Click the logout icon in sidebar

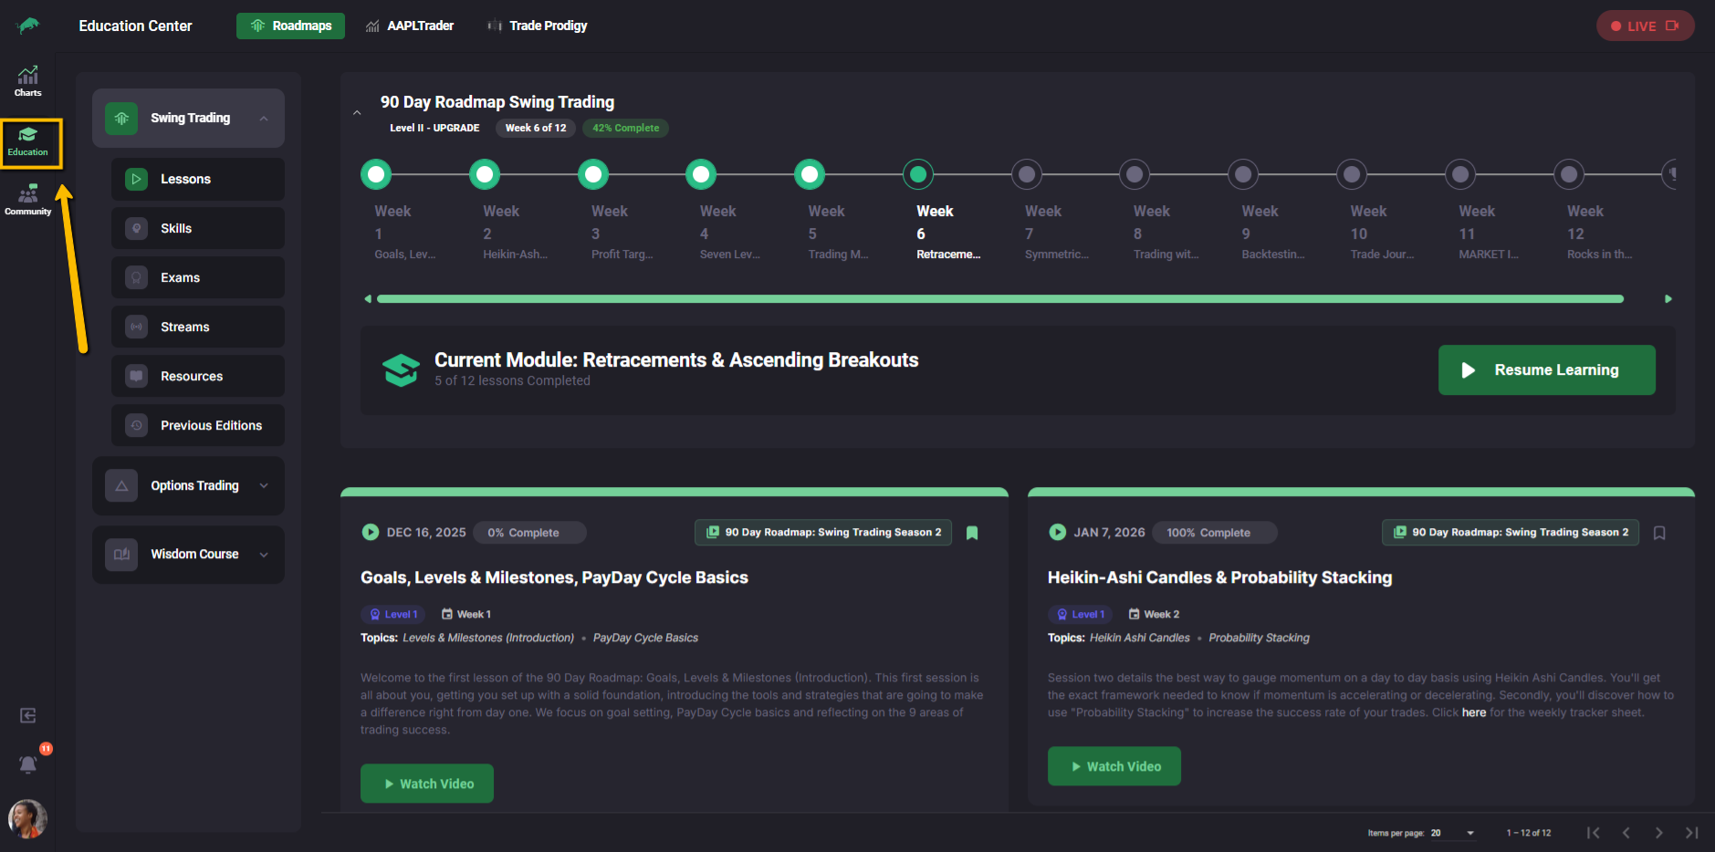coord(28,715)
